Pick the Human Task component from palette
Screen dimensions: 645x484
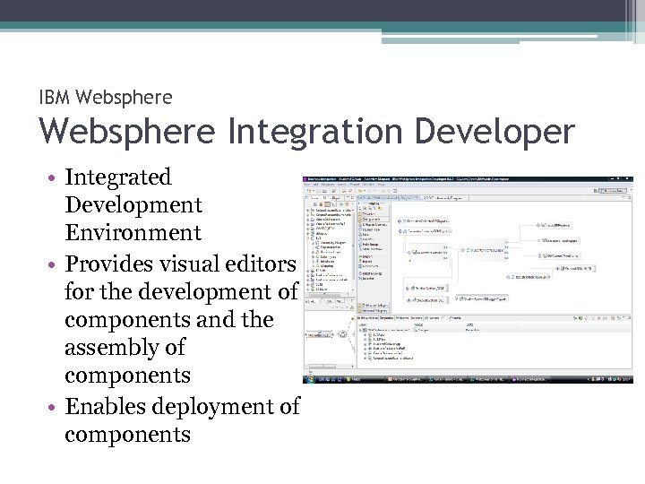click(370, 229)
